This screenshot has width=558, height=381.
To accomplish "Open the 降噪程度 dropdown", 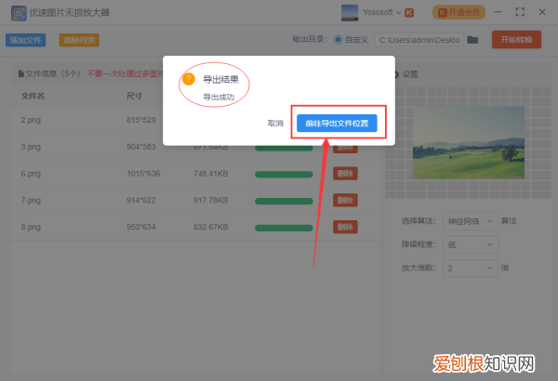I will click(x=471, y=244).
